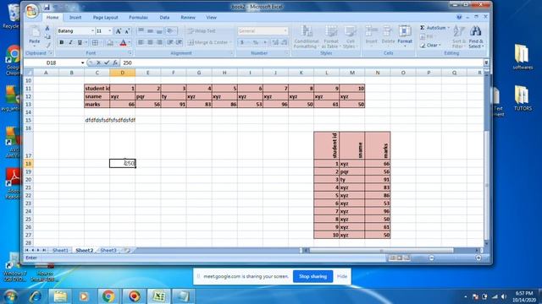Expand the formula bar
Screen dimensions: 542x304
tap(486, 62)
